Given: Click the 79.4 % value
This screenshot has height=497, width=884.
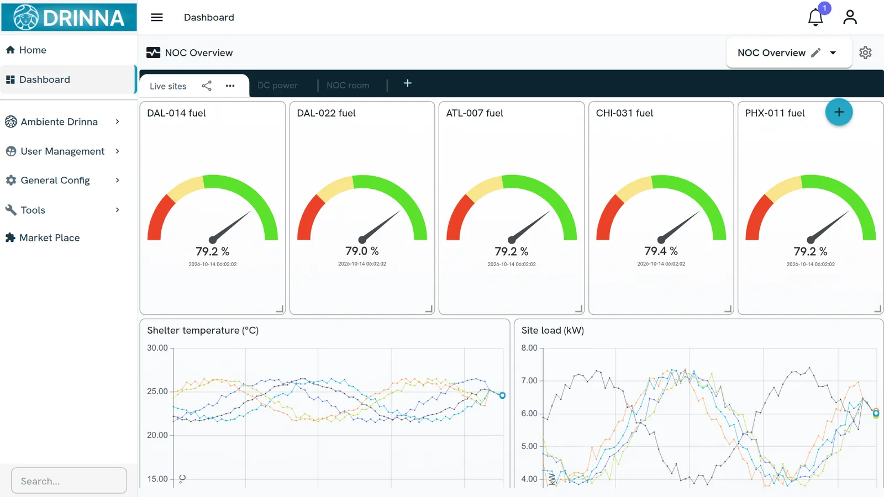Looking at the screenshot, I should [x=661, y=251].
